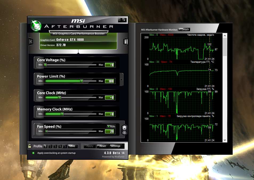Open the Settings button
Image resolution: width=254 pixels, height=180 pixels.
coord(115,146)
